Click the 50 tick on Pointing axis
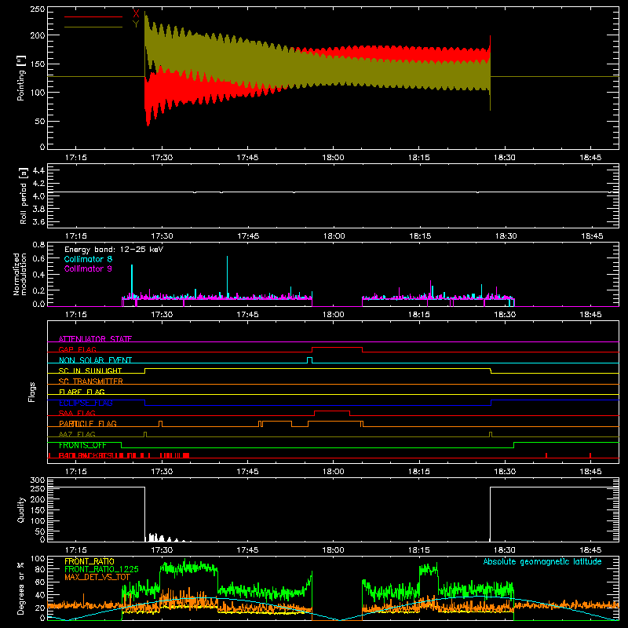This screenshot has width=628, height=628. click(40, 122)
